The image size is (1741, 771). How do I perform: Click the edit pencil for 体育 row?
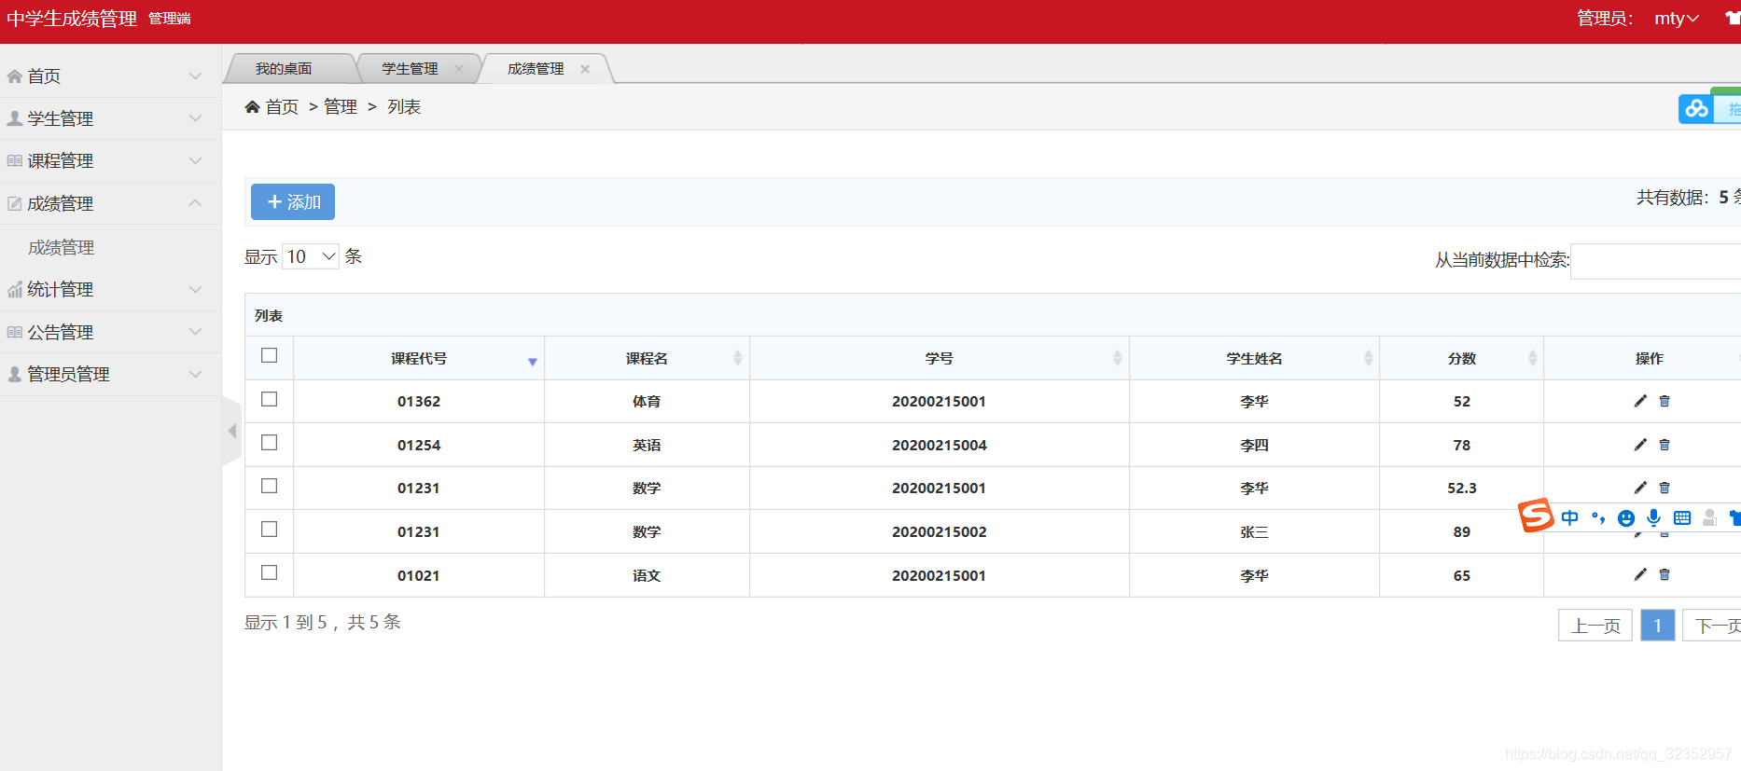point(1640,401)
